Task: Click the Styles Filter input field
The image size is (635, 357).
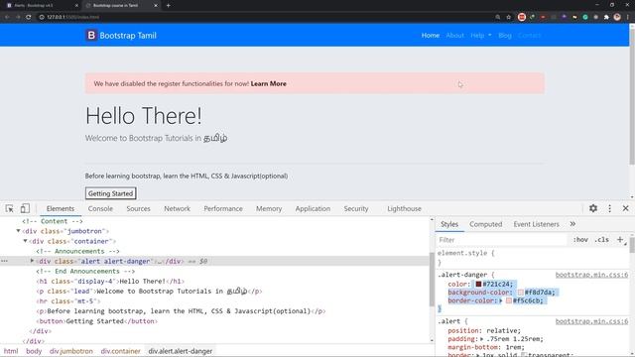Action: pyautogui.click(x=502, y=240)
